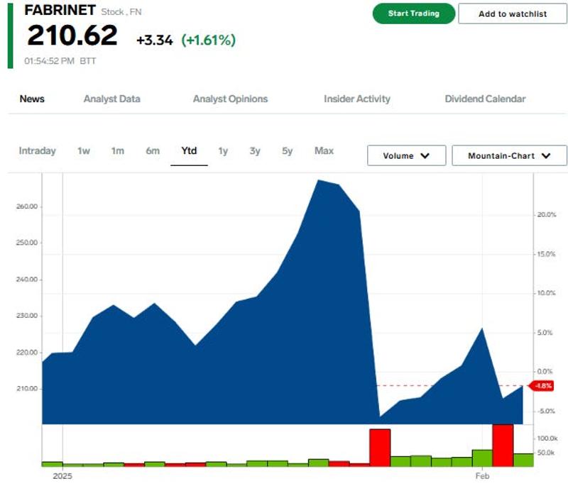Click the tall red volume bar before Feb
Viewport: 568px width, 486px height.
(x=380, y=448)
